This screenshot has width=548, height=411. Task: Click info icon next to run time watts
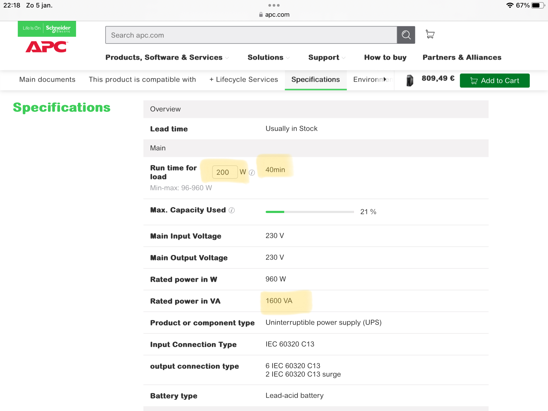pos(252,173)
